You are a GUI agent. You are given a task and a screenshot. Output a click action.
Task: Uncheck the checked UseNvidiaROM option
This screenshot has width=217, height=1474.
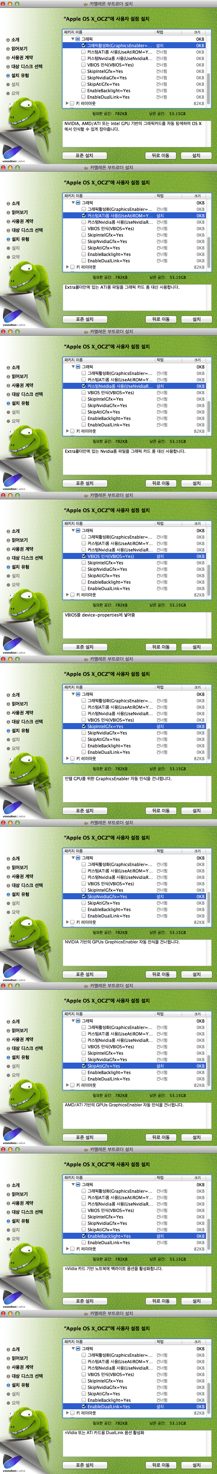(83, 386)
